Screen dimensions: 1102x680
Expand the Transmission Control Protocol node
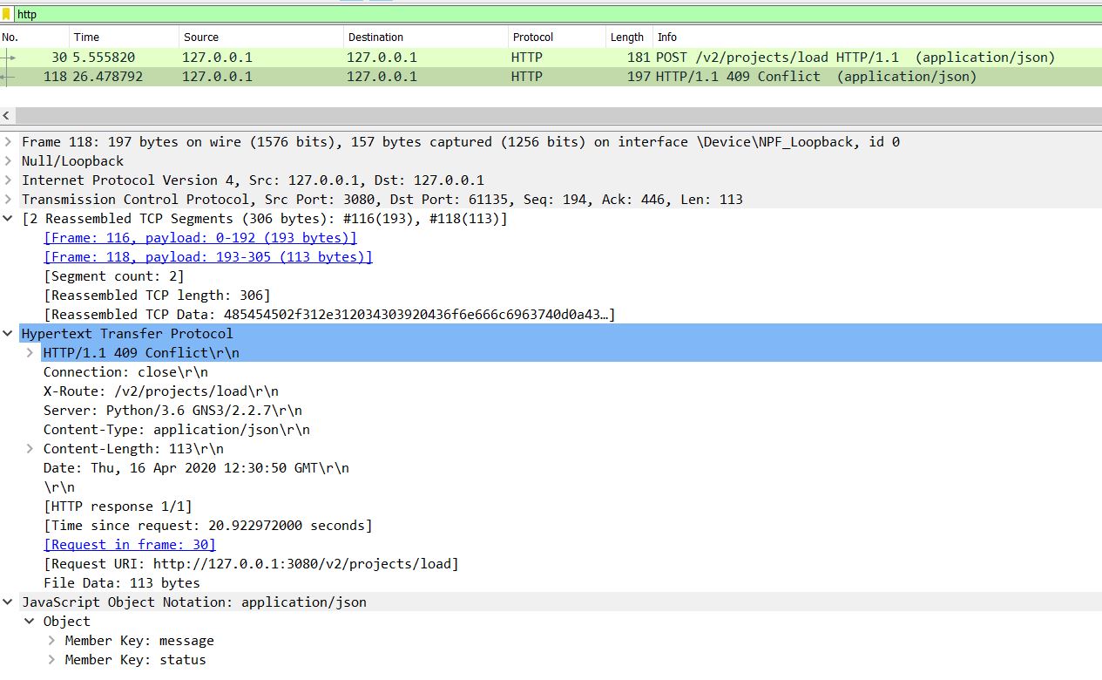coord(8,199)
